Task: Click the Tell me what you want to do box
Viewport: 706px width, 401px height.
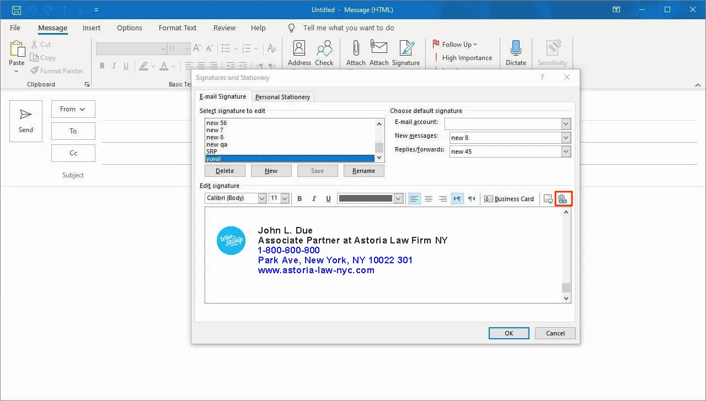Action: pos(349,28)
